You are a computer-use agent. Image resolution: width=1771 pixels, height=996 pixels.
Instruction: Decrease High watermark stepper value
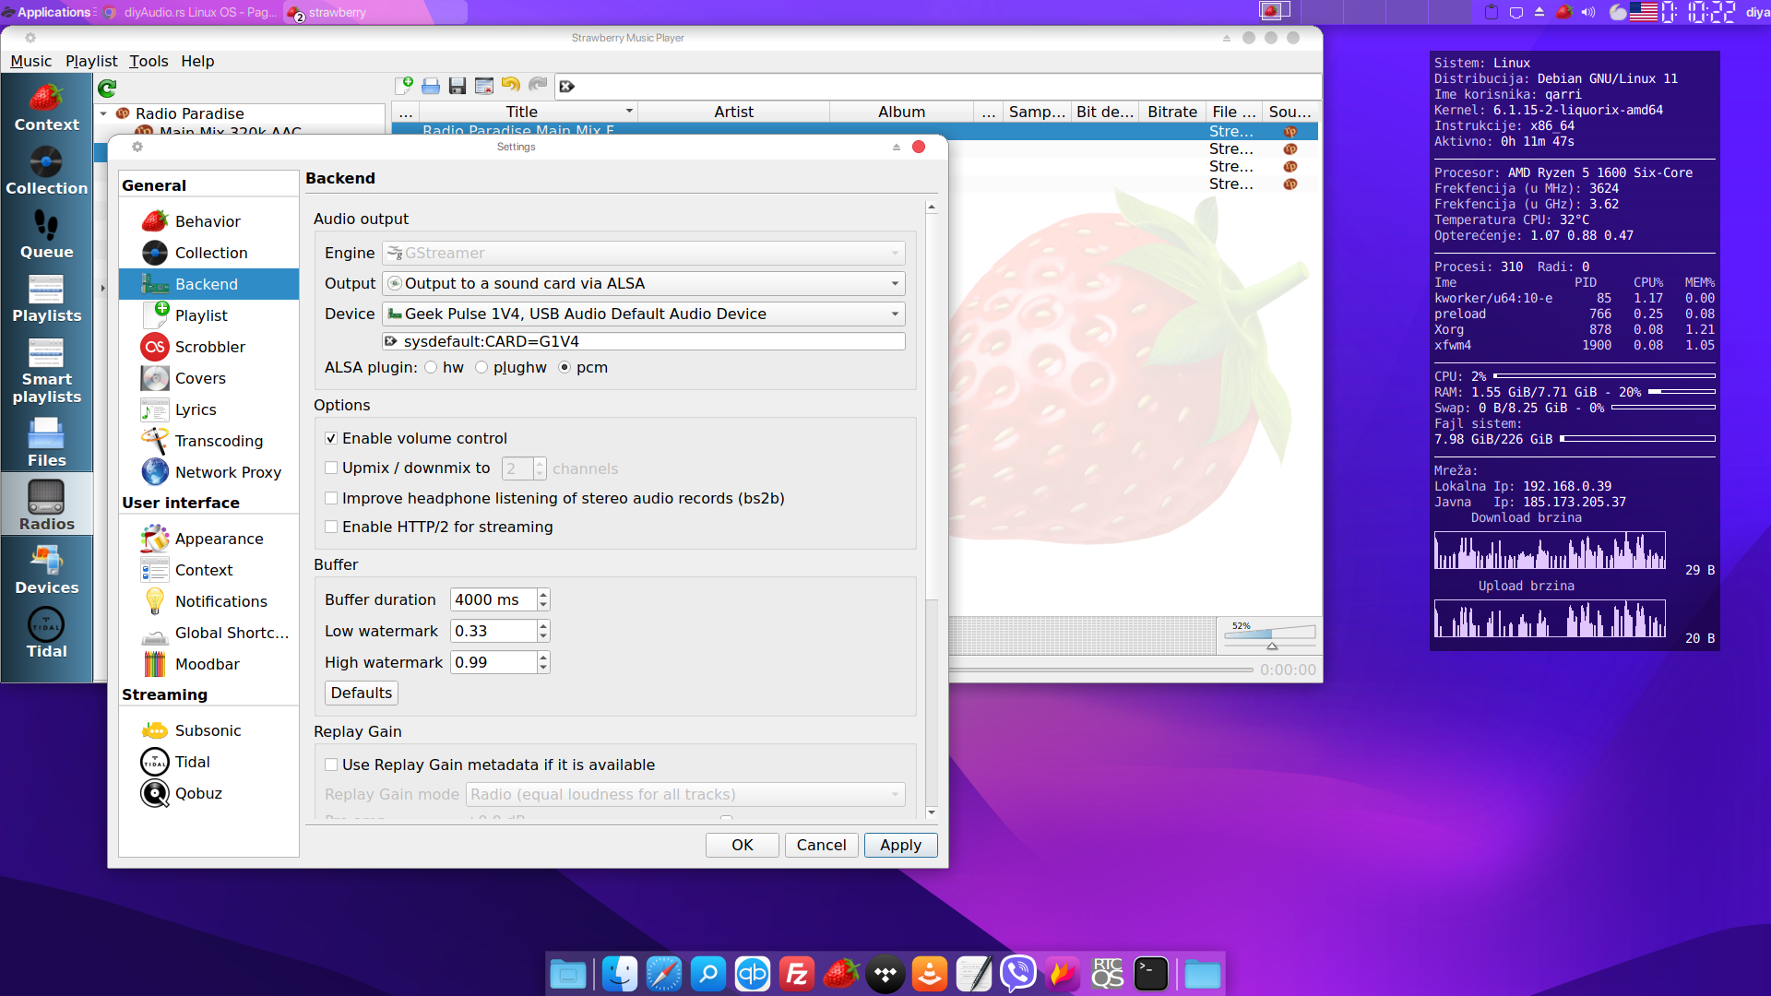click(543, 668)
